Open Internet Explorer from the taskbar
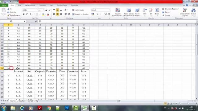 [x=22, y=108]
